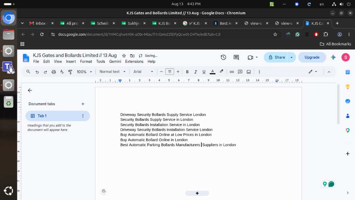Open the Normal text style dropdown

click(x=113, y=72)
